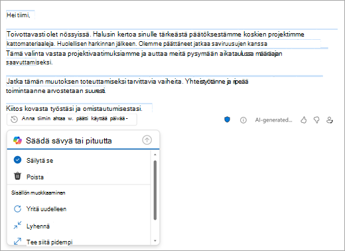Open the info circle icon
Image resolution: width=345 pixels, height=251 pixels.
tap(243, 120)
